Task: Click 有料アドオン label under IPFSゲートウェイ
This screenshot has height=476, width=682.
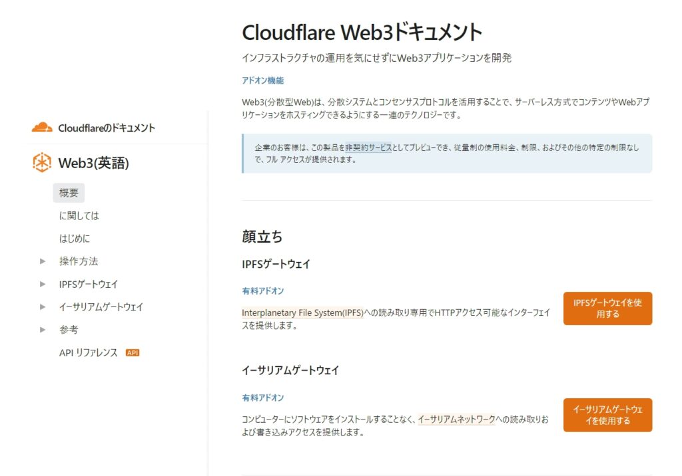Action: tap(262, 291)
